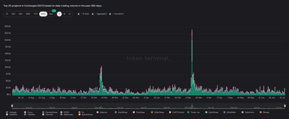
Task: Switch on the Cumulative toggle
Action: pyautogui.click(x=111, y=14)
